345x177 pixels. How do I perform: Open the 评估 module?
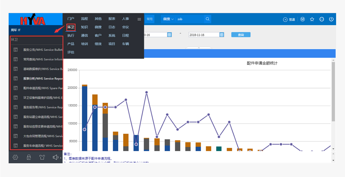71,52
